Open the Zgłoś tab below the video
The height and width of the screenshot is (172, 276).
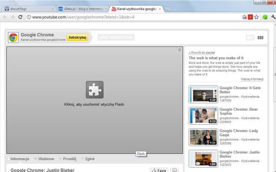click(x=90, y=159)
